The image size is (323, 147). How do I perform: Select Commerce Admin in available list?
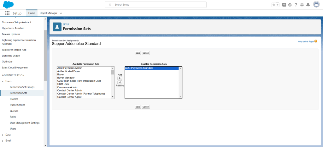(x=84, y=87)
